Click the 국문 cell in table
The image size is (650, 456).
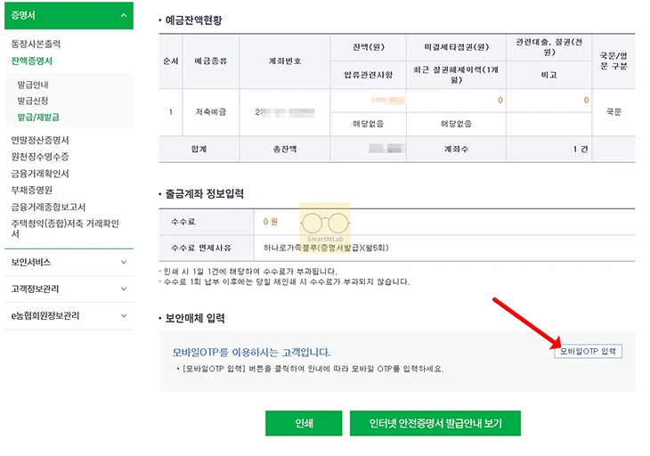[x=613, y=112]
